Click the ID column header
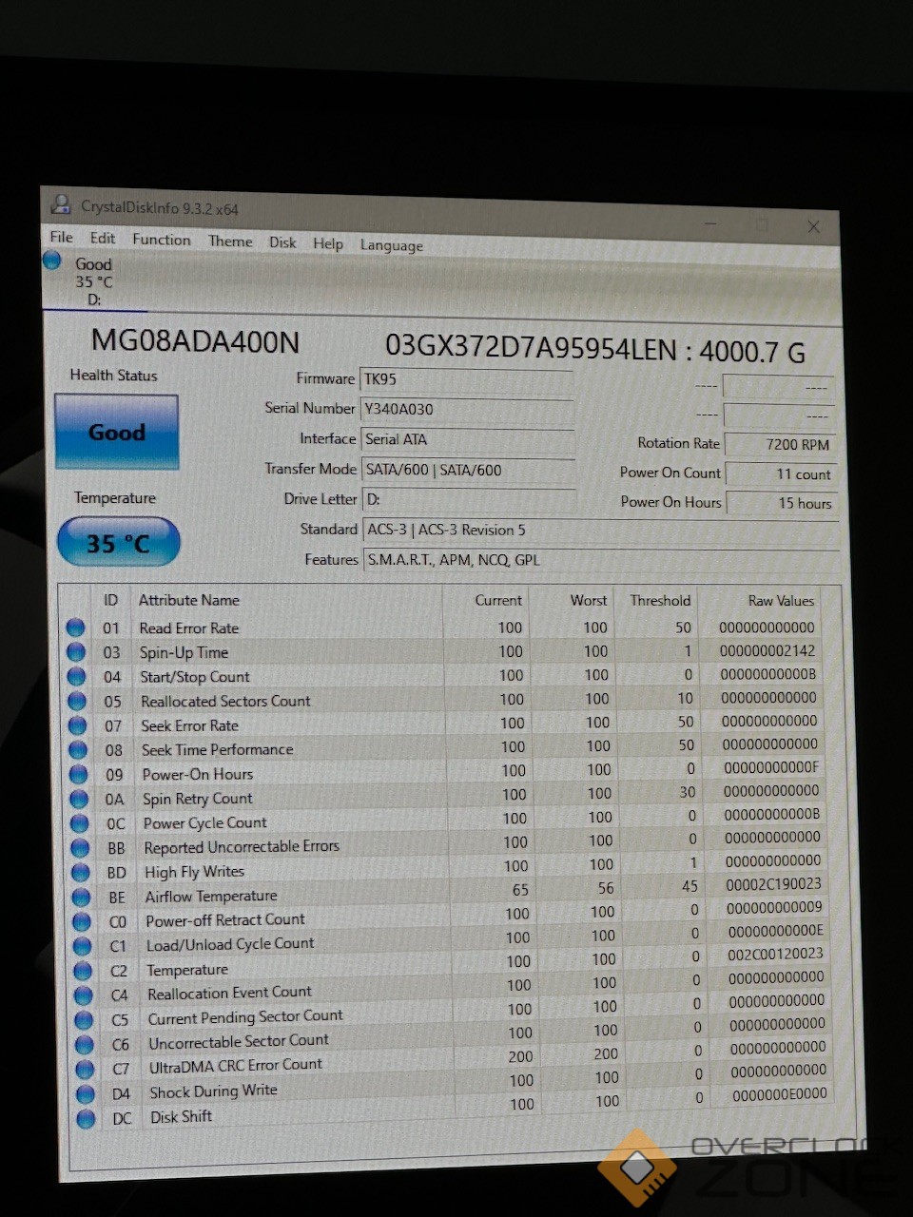Screen dimensions: 913x1217 (111, 600)
